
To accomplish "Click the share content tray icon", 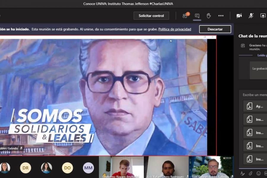I will [x=263, y=16].
